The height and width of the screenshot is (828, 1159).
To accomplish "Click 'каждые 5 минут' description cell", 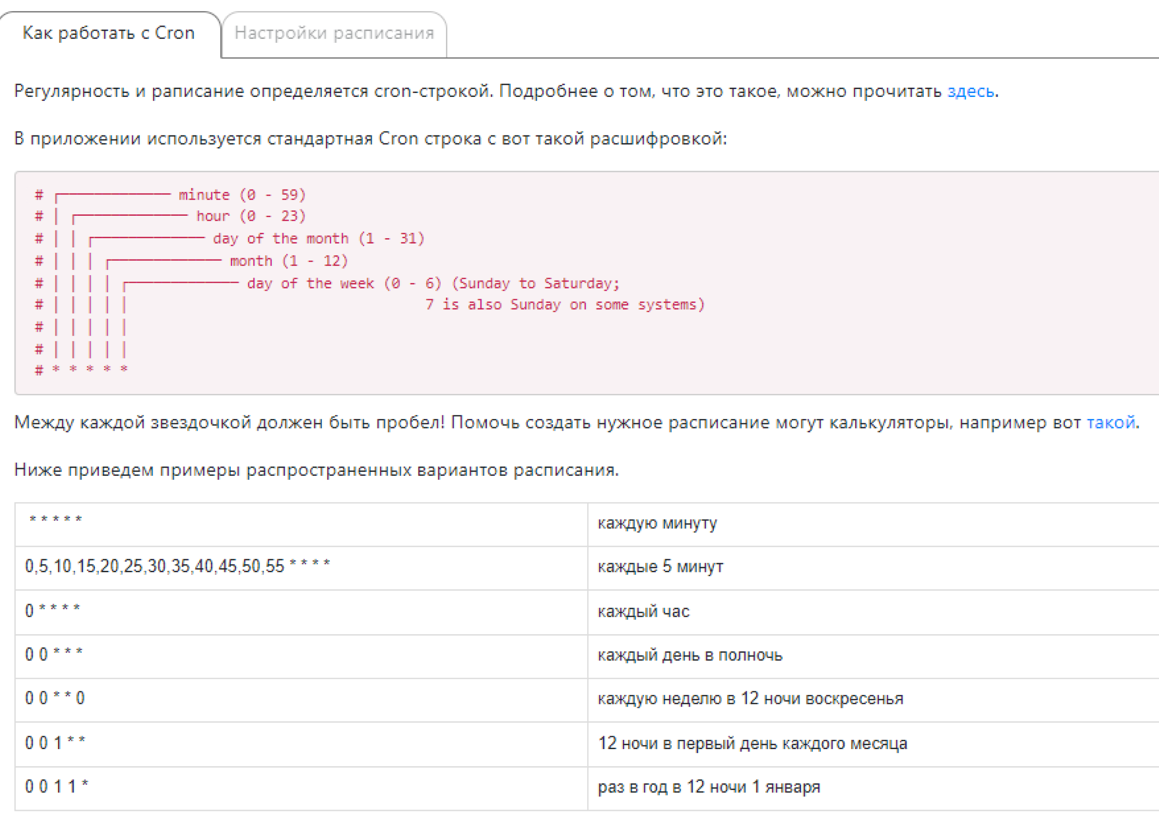I will (660, 567).
